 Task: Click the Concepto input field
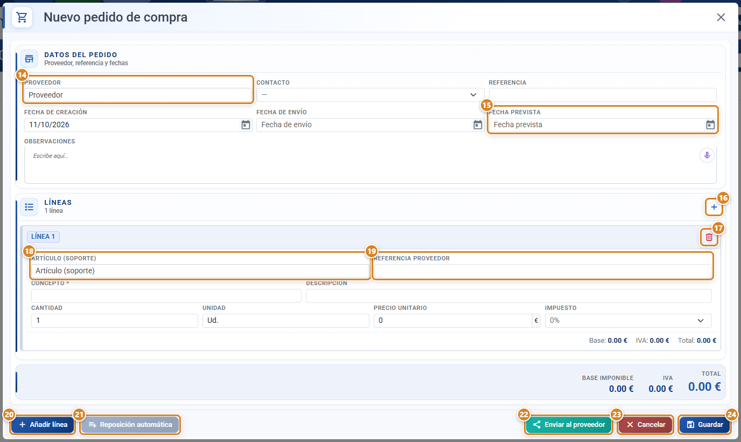166,296
